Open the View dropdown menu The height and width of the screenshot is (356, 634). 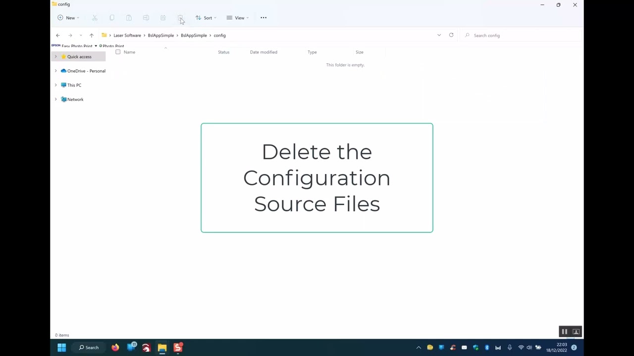point(238,18)
